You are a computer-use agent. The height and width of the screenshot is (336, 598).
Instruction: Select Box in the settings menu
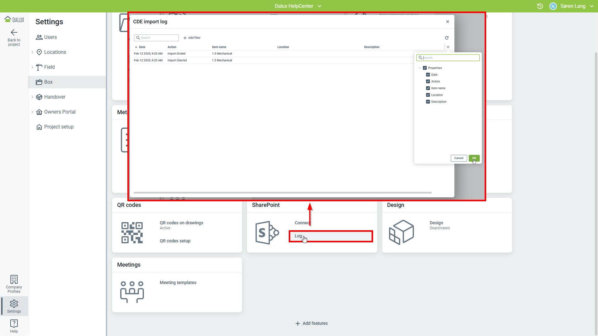(48, 82)
